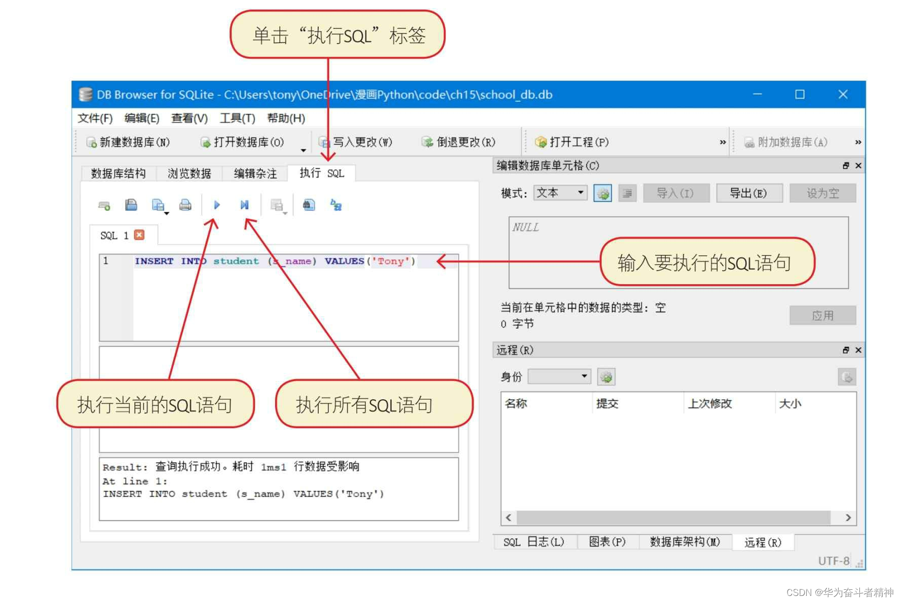The height and width of the screenshot is (602, 901).
Task: Switch to the 编辑杂注 tab
Action: coord(255,173)
